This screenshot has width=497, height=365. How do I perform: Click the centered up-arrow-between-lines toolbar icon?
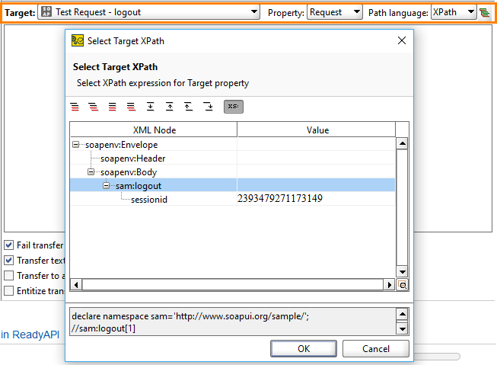point(170,107)
